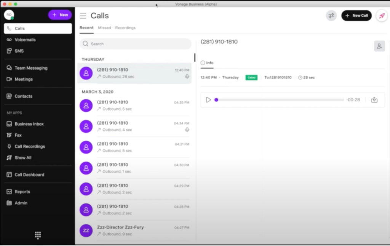Open the Fax app in the sidebar
The image size is (390, 246).
click(19, 135)
